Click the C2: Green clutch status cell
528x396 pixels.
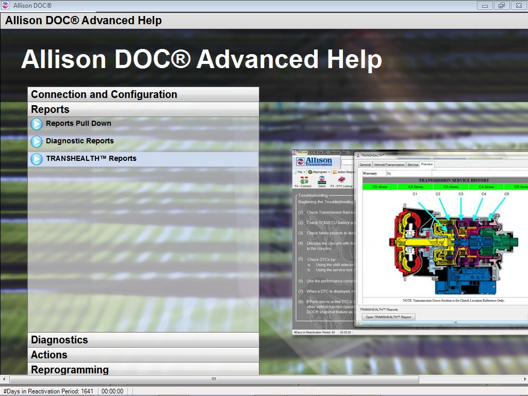(415, 187)
